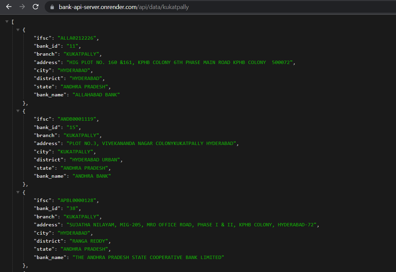Select district value "RANGA REDDY"
Image resolution: width=396 pixels, height=272 pixels.
click(x=89, y=241)
